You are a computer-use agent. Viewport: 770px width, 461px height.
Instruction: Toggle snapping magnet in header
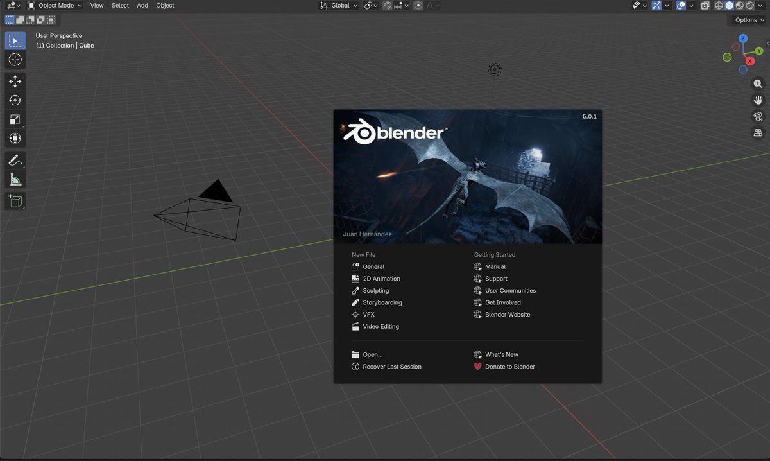click(388, 5)
